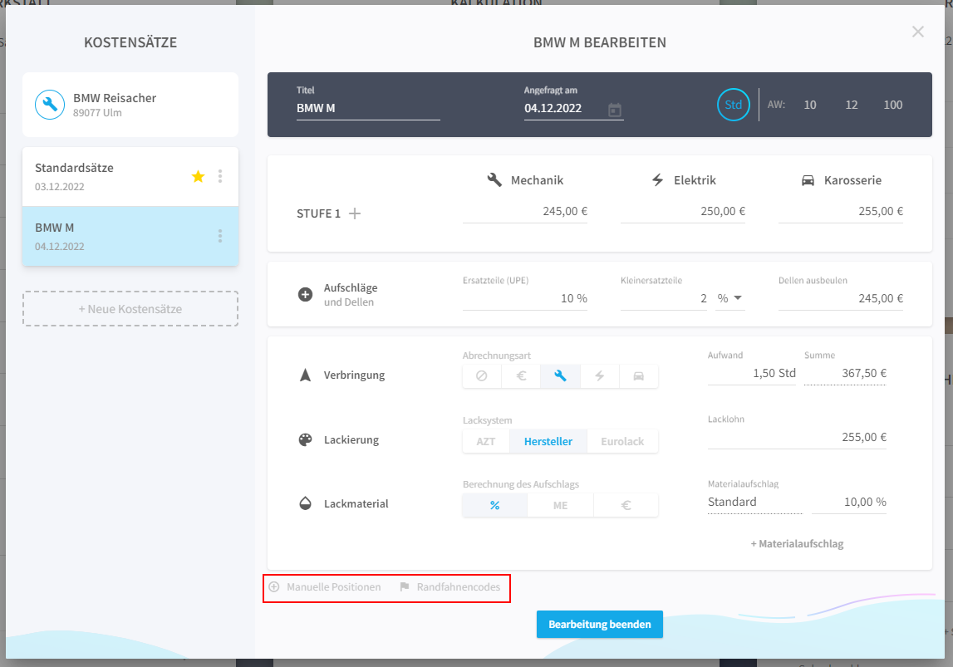Click the Mechanik wrench icon
Screen dimensions: 953x667
coord(494,179)
